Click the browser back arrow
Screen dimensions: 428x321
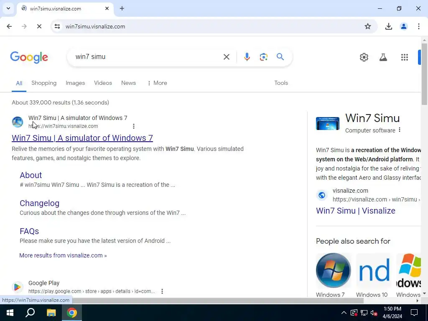point(9,26)
